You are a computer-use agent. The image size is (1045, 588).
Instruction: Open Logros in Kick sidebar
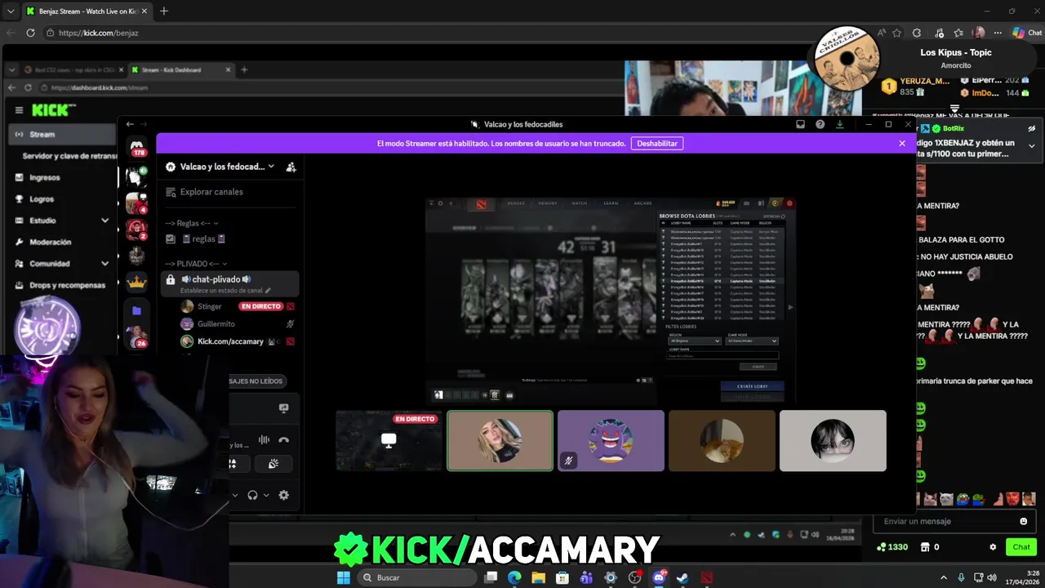(x=41, y=198)
